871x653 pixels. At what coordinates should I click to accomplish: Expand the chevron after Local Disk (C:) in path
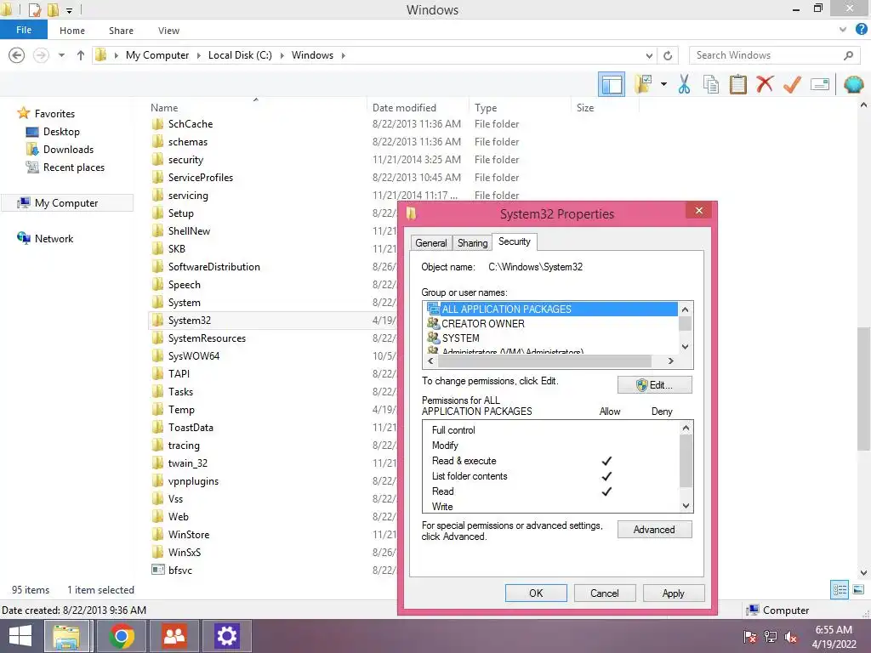click(282, 55)
